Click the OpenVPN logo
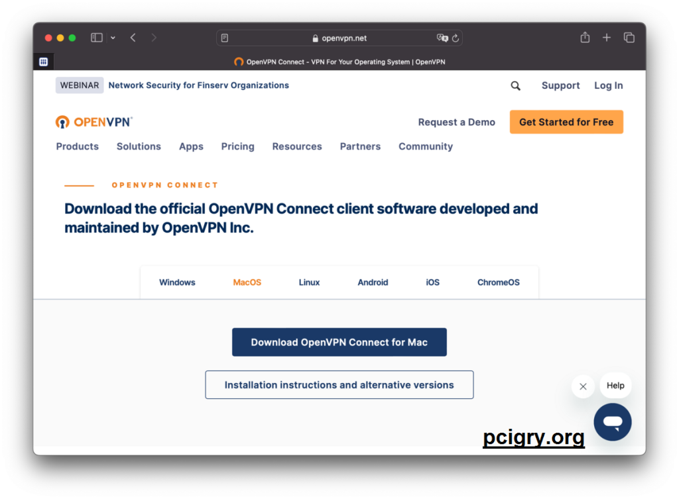The width and height of the screenshot is (679, 499). click(94, 122)
